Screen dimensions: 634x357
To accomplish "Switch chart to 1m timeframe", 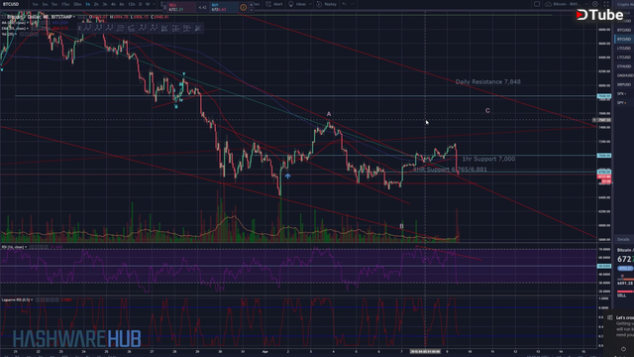I will (36, 4).
